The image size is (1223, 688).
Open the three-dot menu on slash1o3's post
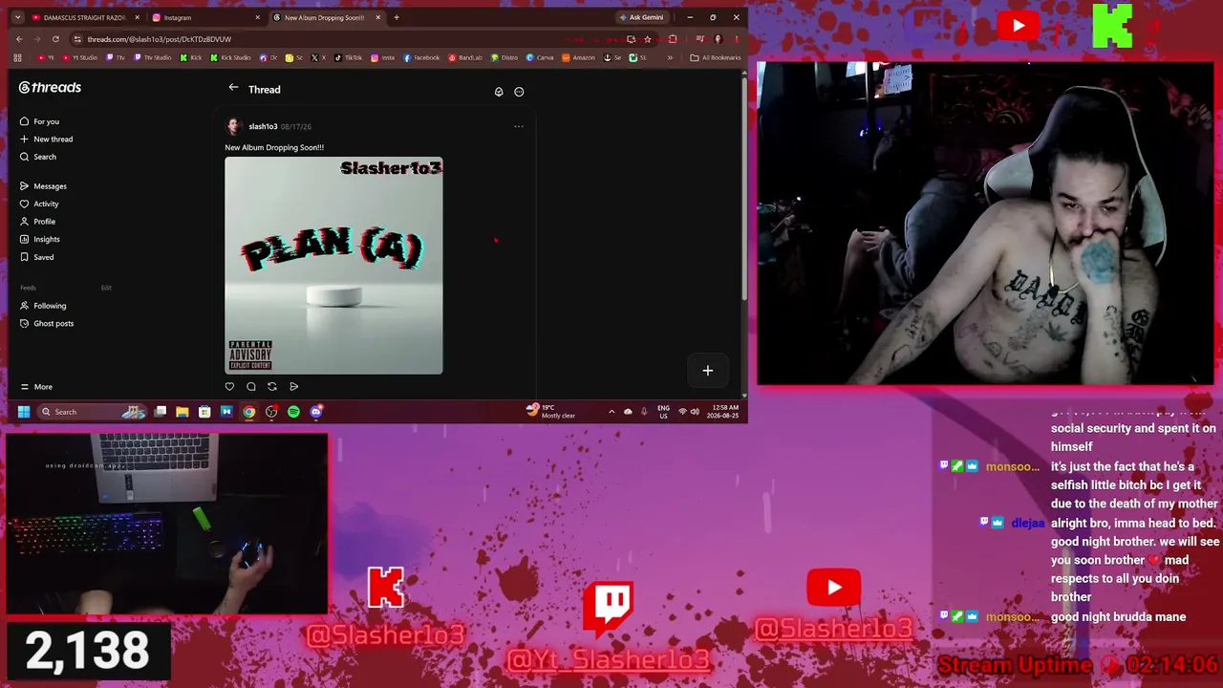[x=519, y=126]
